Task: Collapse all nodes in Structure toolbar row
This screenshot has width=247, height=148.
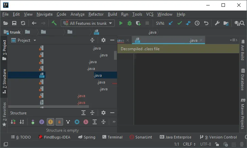Action: (103, 122)
